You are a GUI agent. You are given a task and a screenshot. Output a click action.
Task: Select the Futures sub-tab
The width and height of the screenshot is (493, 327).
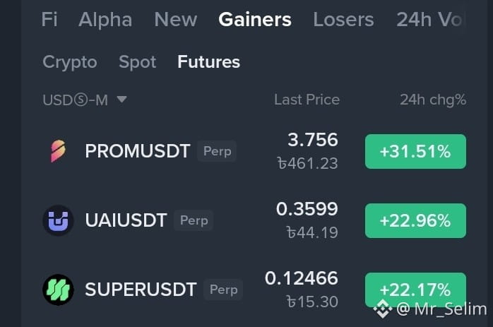(209, 61)
